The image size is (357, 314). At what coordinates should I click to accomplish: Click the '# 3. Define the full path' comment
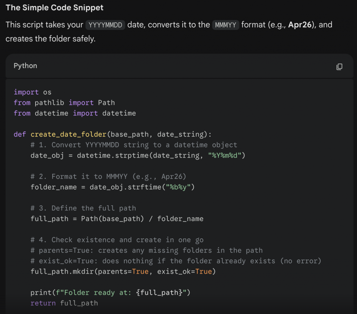83,208
